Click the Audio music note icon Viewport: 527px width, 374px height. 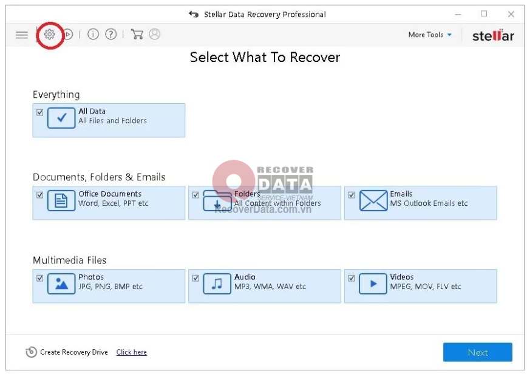(x=217, y=284)
